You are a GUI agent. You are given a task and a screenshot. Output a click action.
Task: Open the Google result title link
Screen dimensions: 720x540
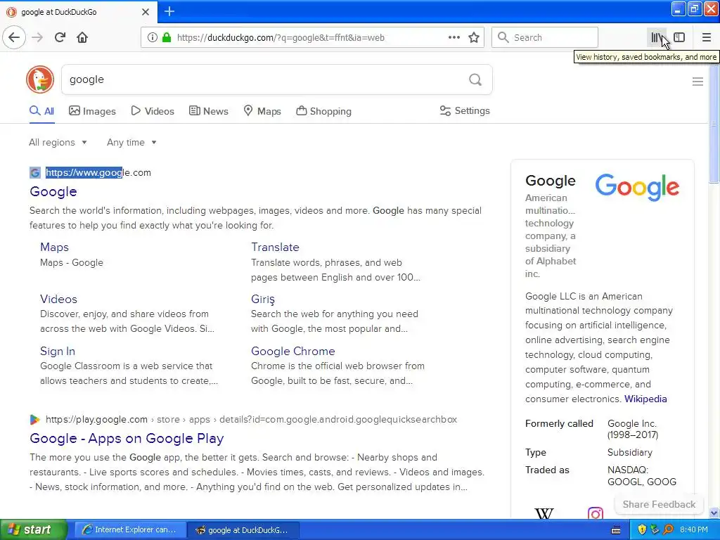53,191
